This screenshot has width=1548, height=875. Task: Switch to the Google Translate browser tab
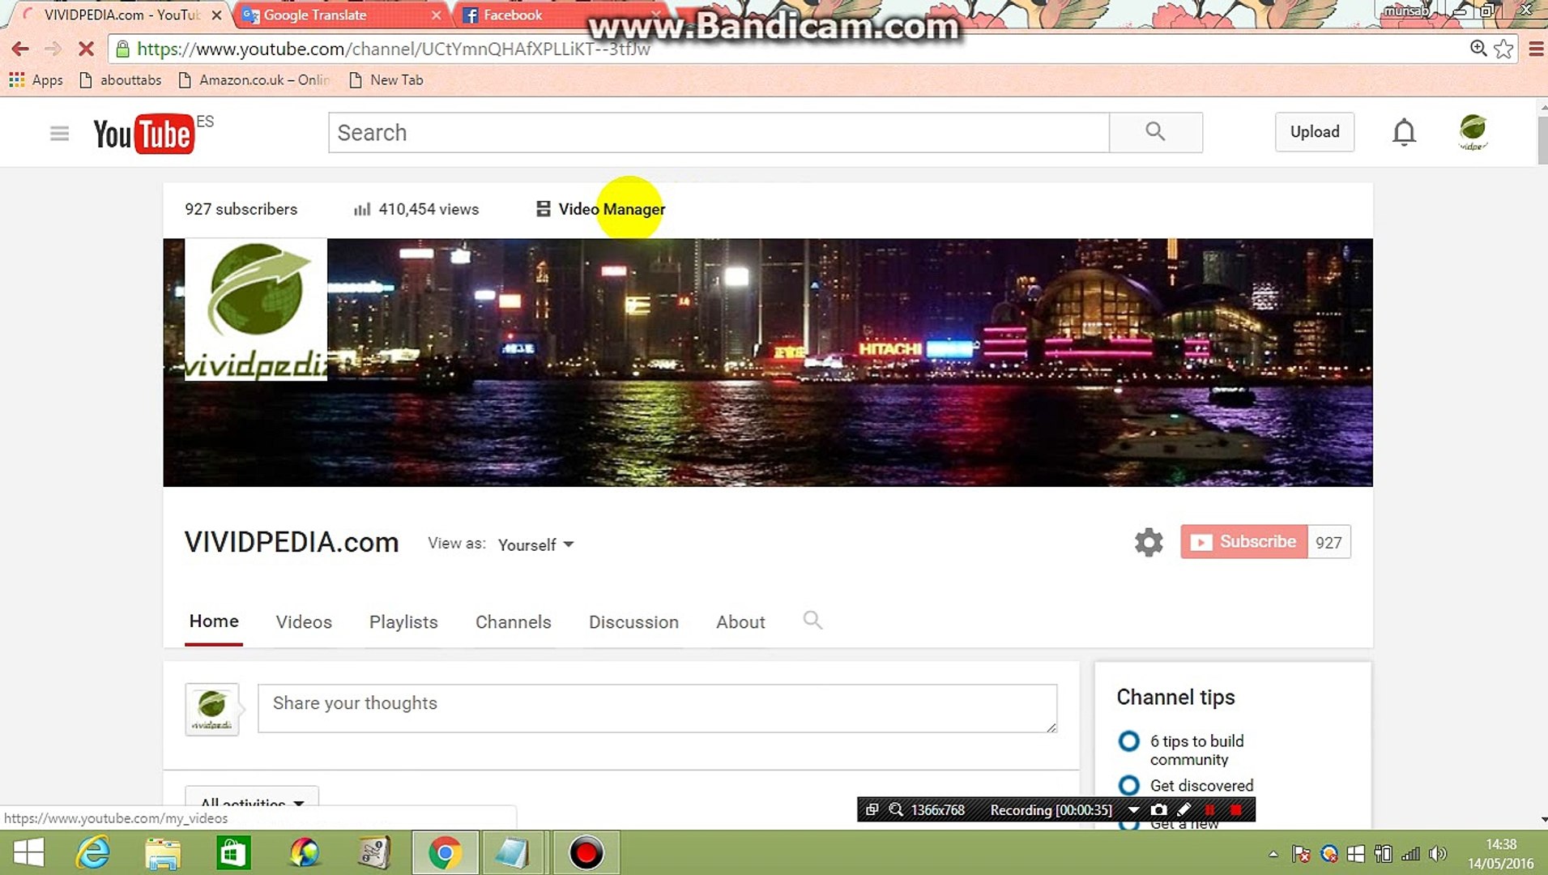click(x=340, y=15)
